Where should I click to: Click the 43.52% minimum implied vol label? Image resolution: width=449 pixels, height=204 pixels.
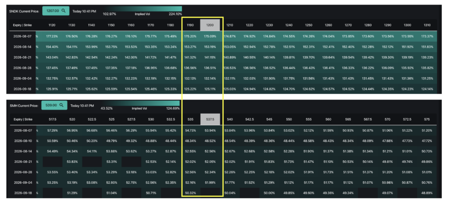(x=107, y=108)
